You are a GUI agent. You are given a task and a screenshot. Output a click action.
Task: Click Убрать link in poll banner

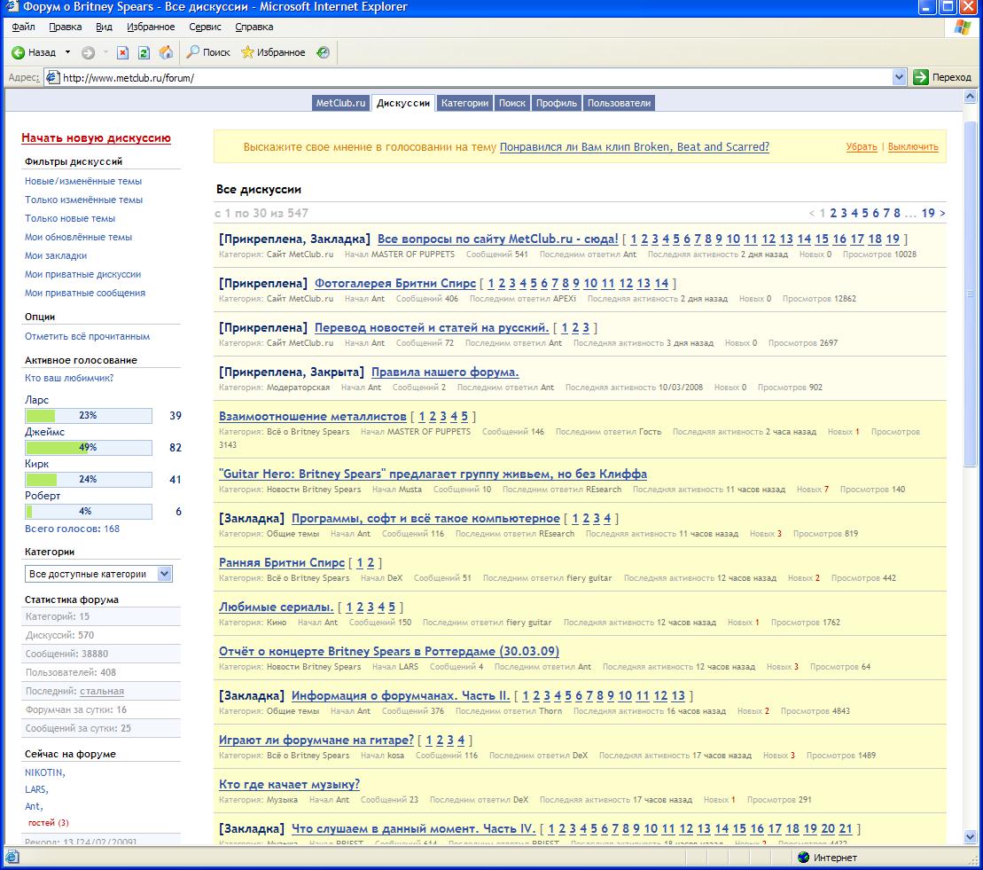(862, 147)
